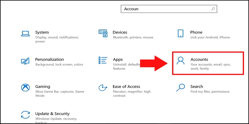Click the Search magnifier category icon
This screenshot has width=249, height=124.
point(181,88)
